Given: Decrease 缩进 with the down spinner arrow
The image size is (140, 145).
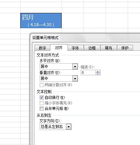Looking at the screenshot, I should point(98,74).
